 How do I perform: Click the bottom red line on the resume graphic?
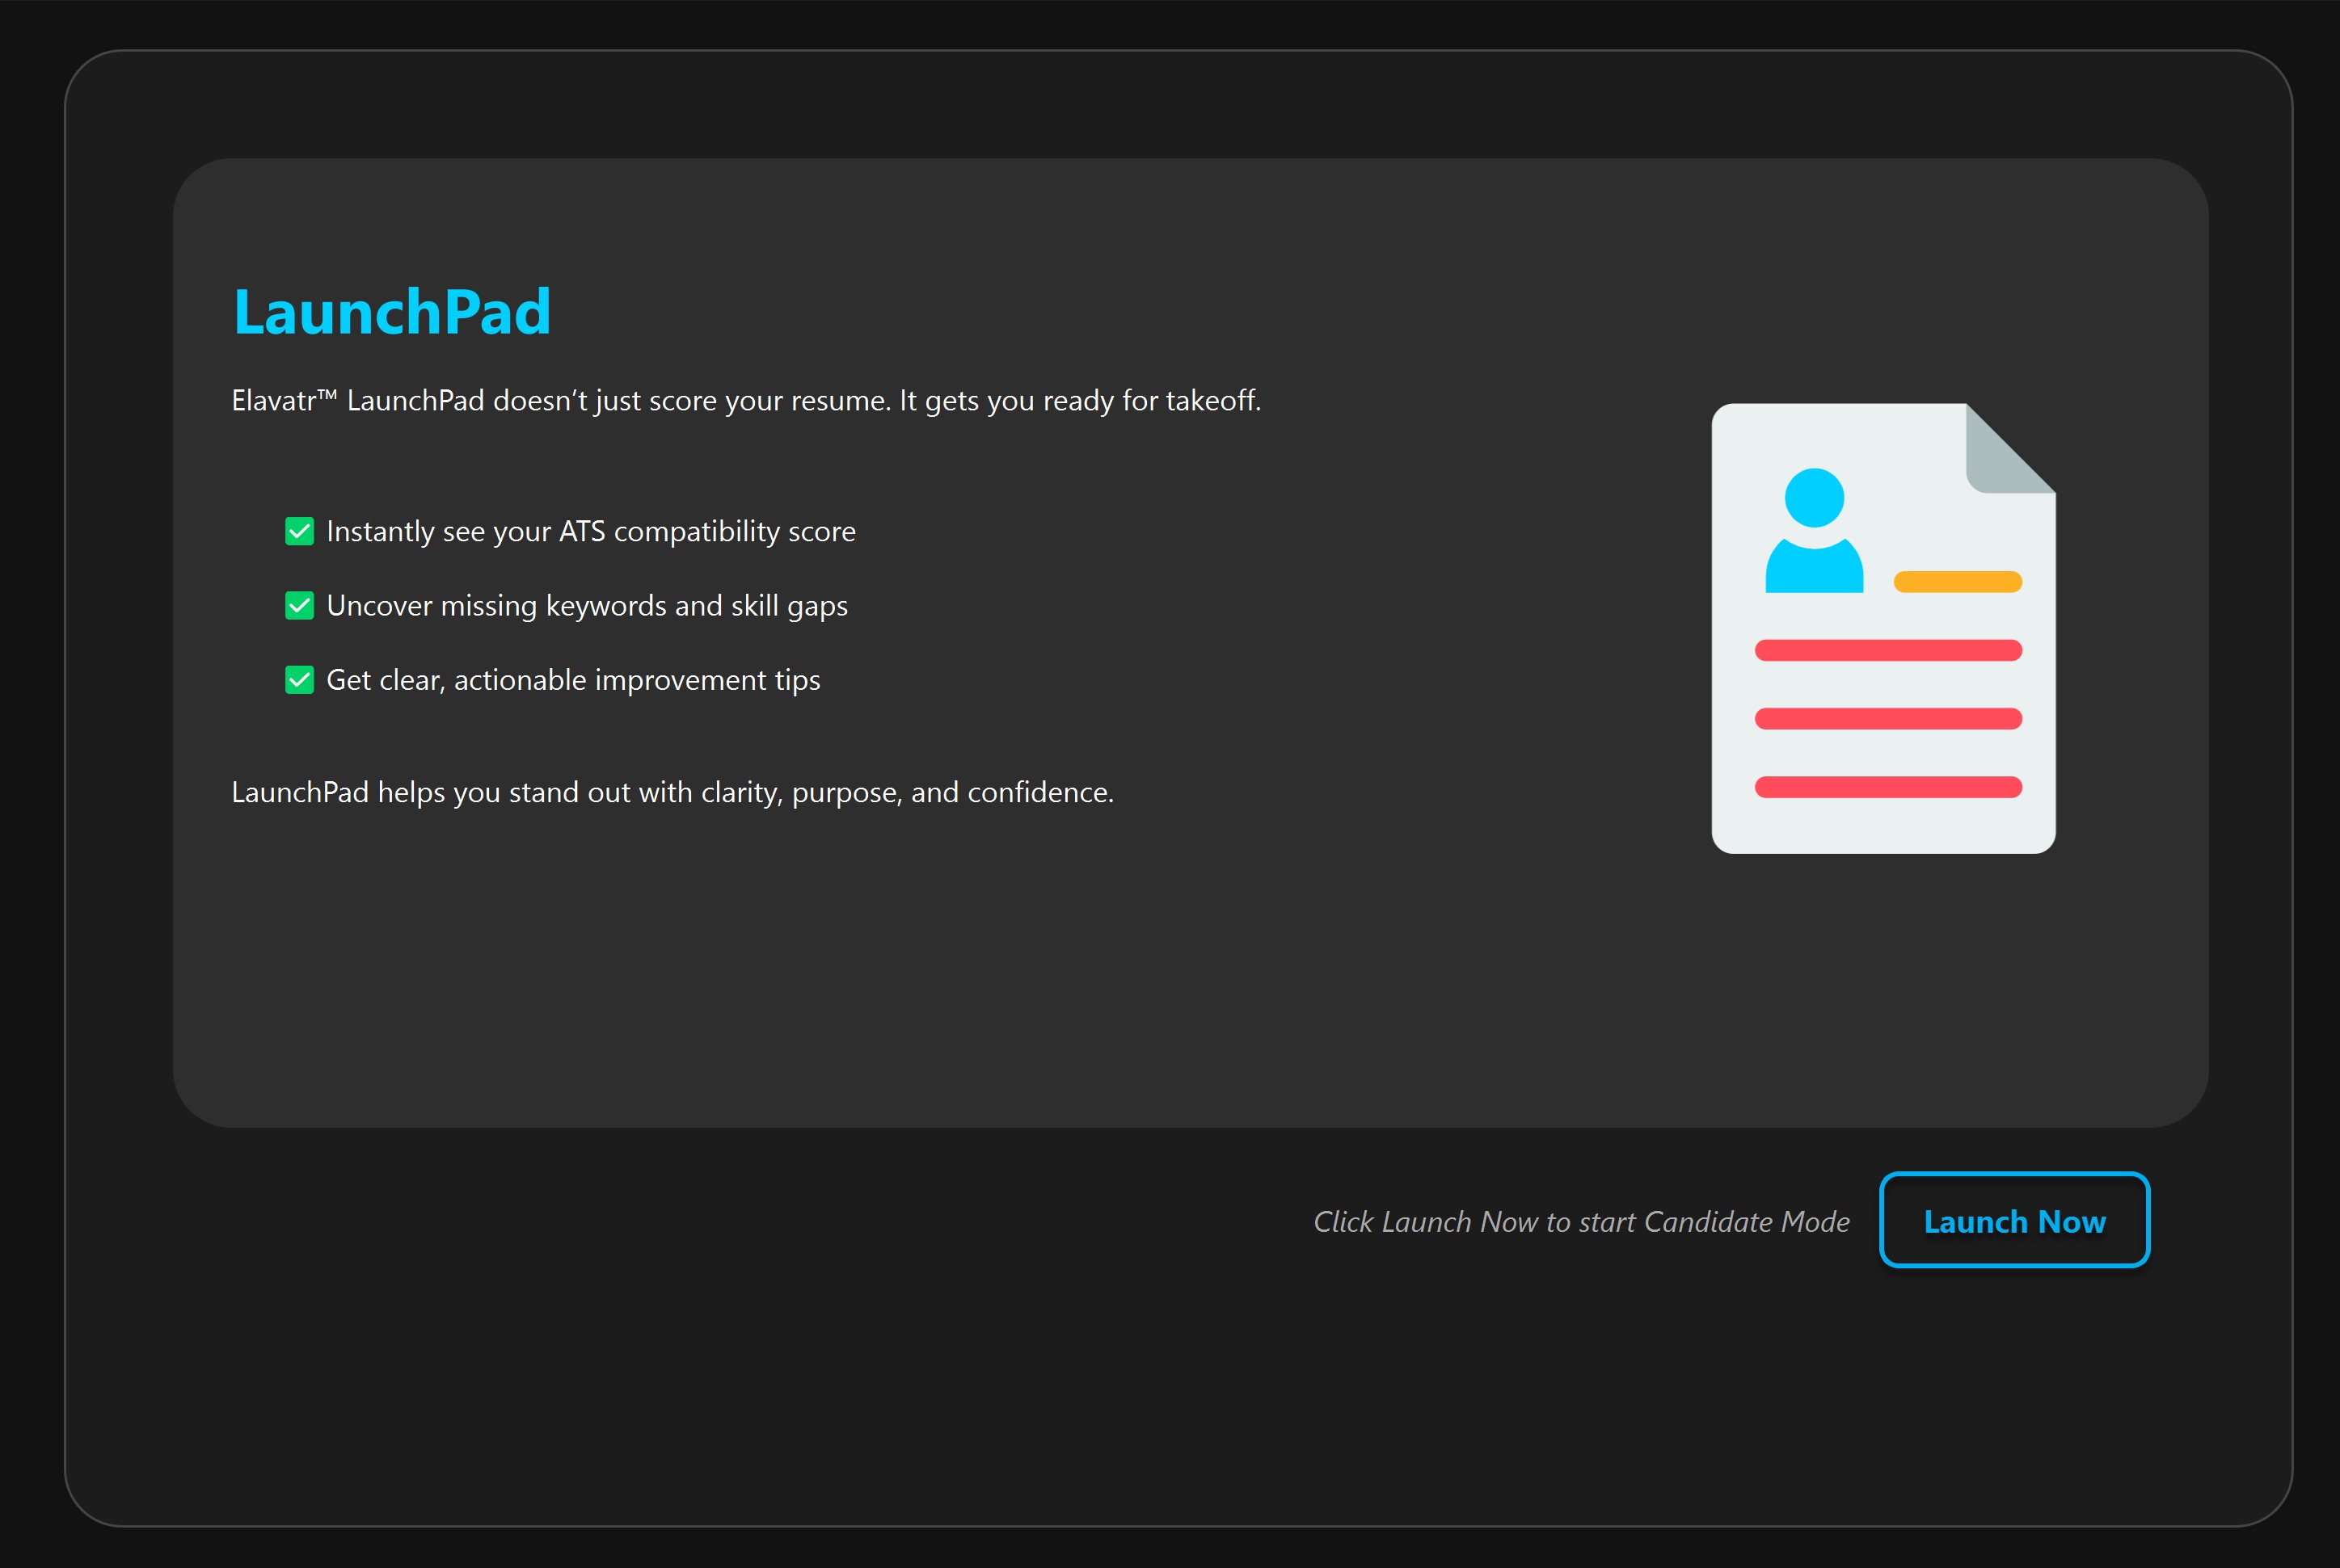[x=1887, y=786]
